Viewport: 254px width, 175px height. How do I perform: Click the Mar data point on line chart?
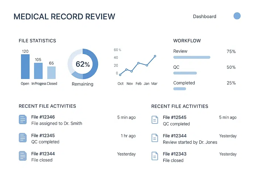coord(155,56)
